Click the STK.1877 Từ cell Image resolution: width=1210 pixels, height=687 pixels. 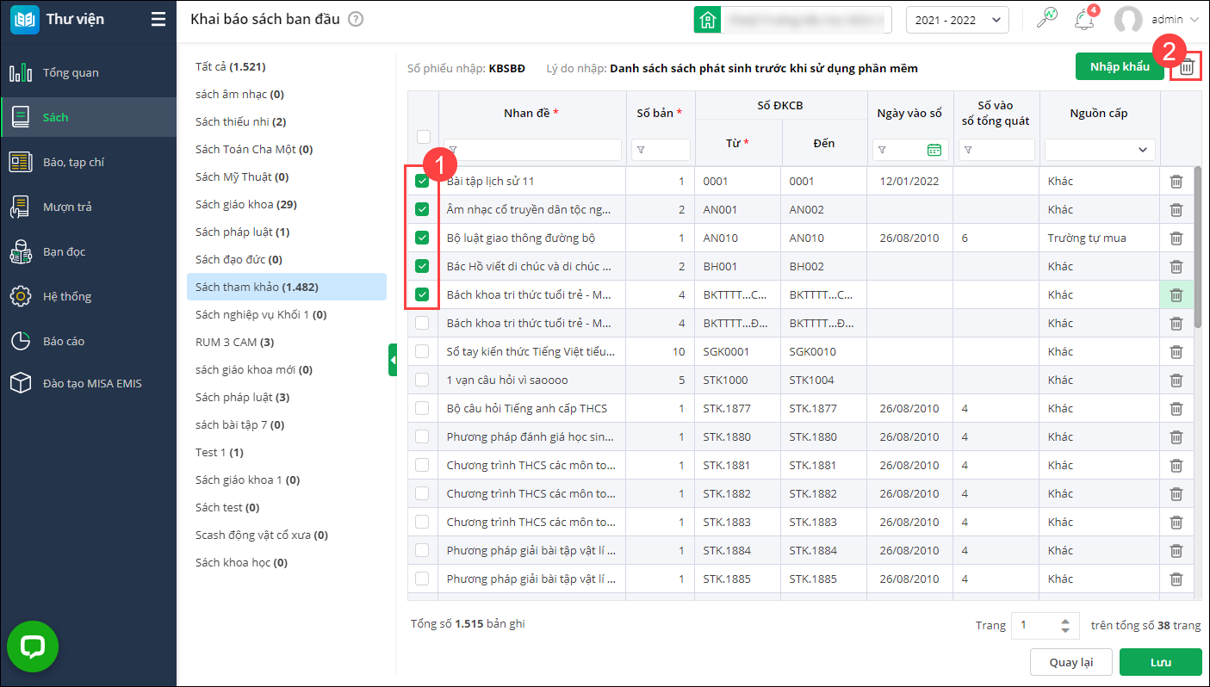tap(738, 409)
